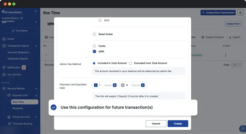The width and height of the screenshot is (246, 134).
Task: Click the Payment Routing icon
Action: click(10, 124)
